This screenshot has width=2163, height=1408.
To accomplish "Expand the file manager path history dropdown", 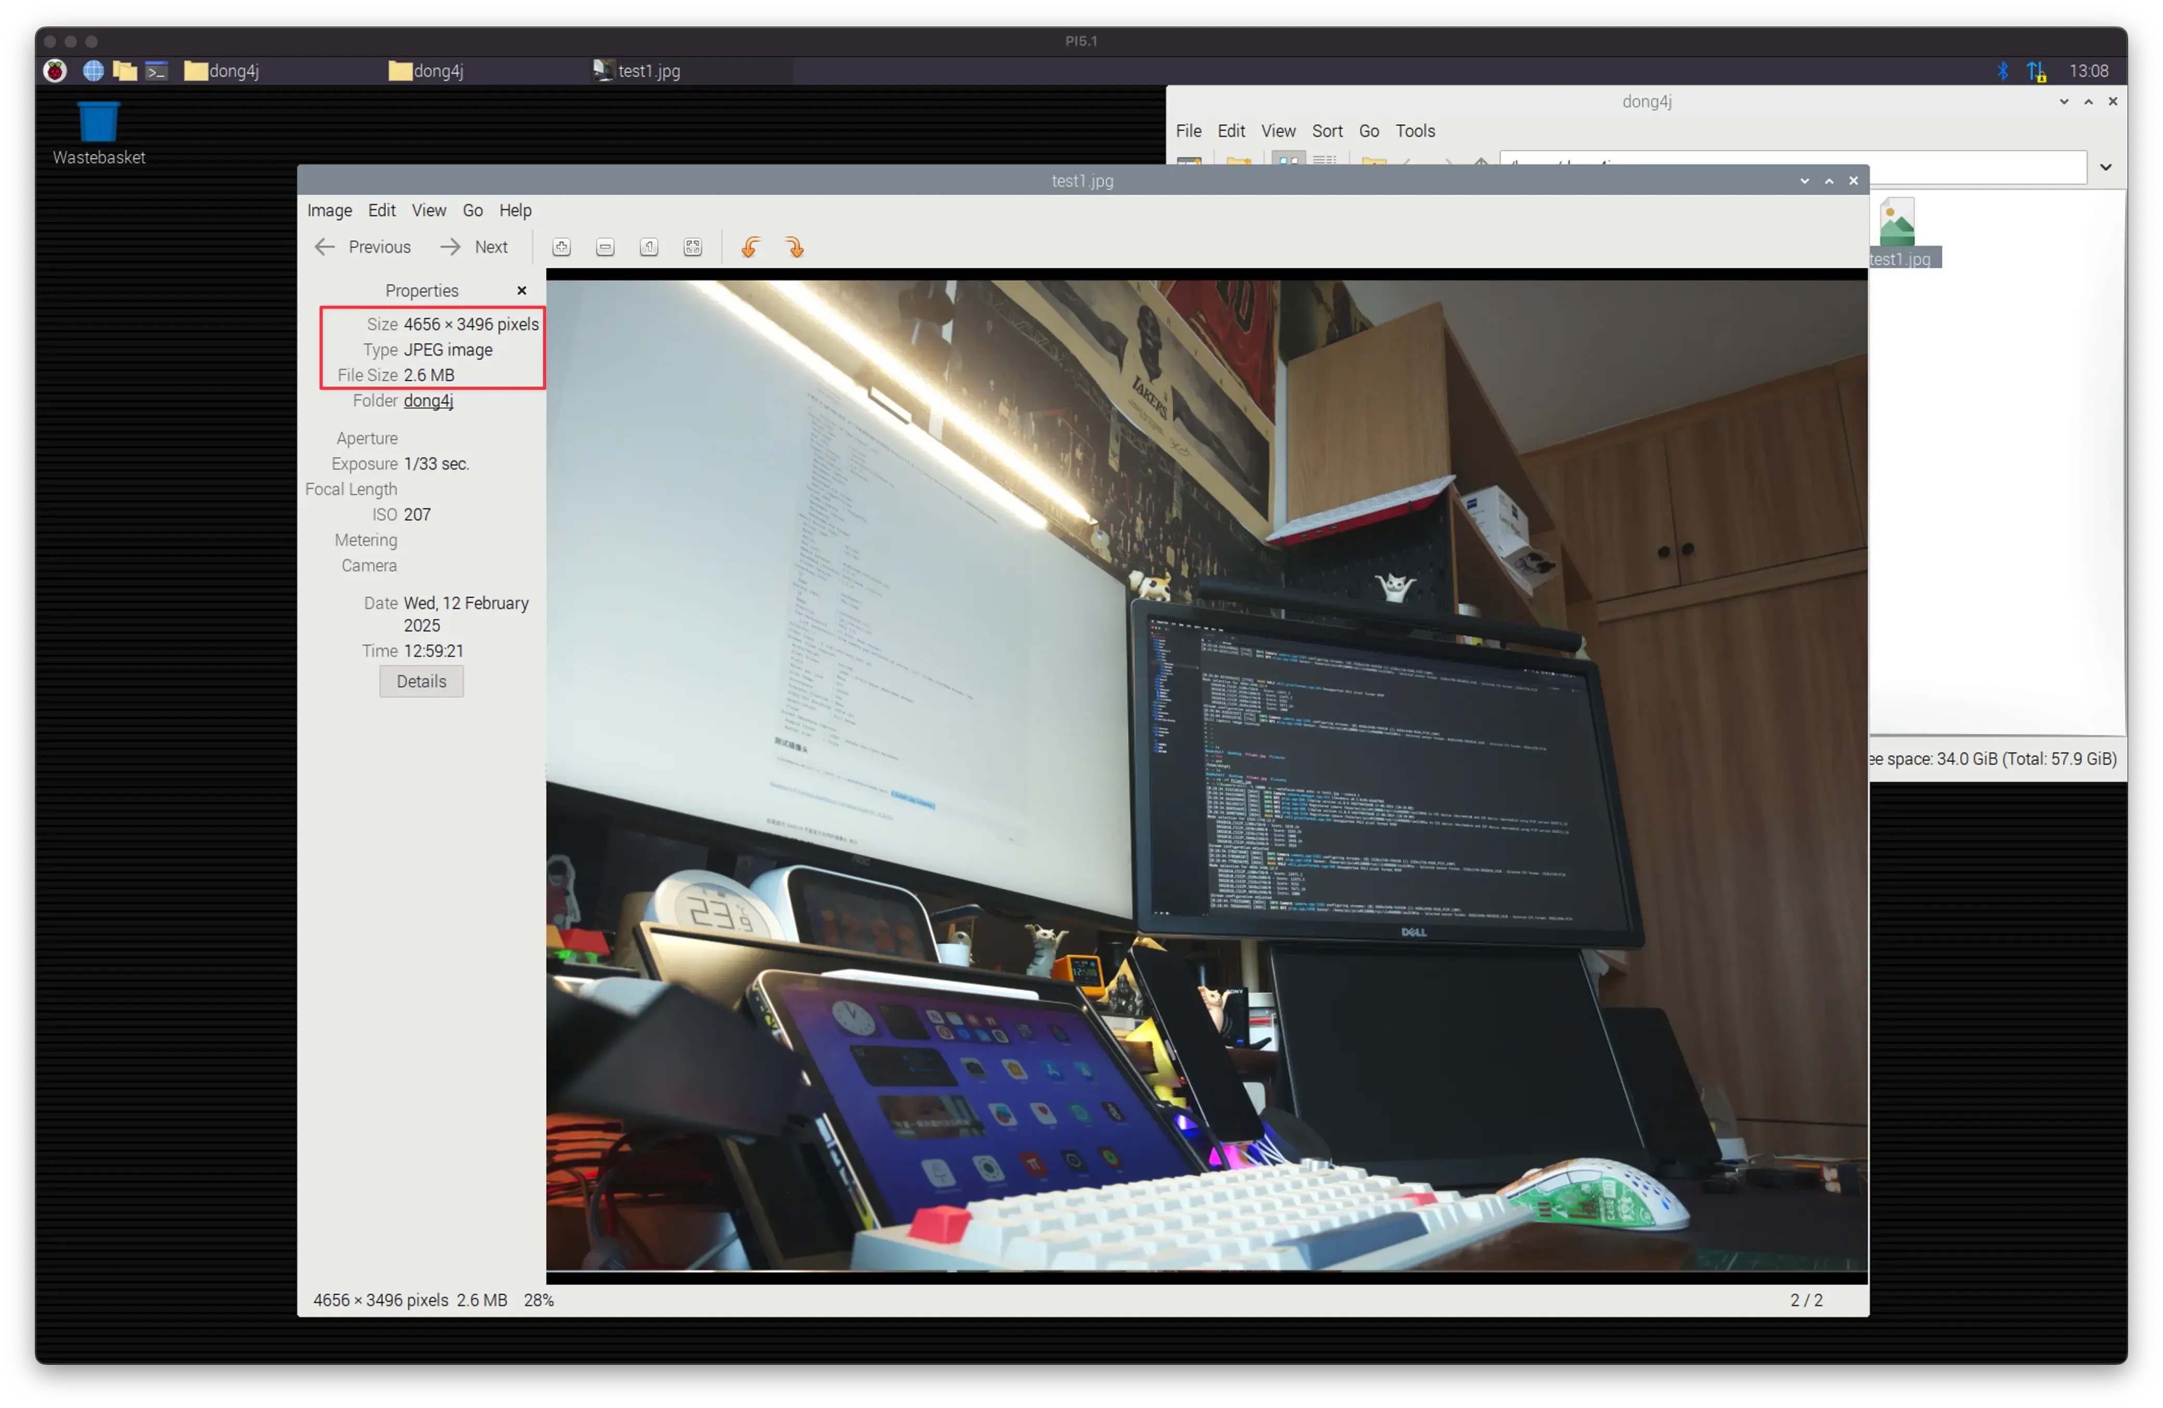I will click(2106, 167).
